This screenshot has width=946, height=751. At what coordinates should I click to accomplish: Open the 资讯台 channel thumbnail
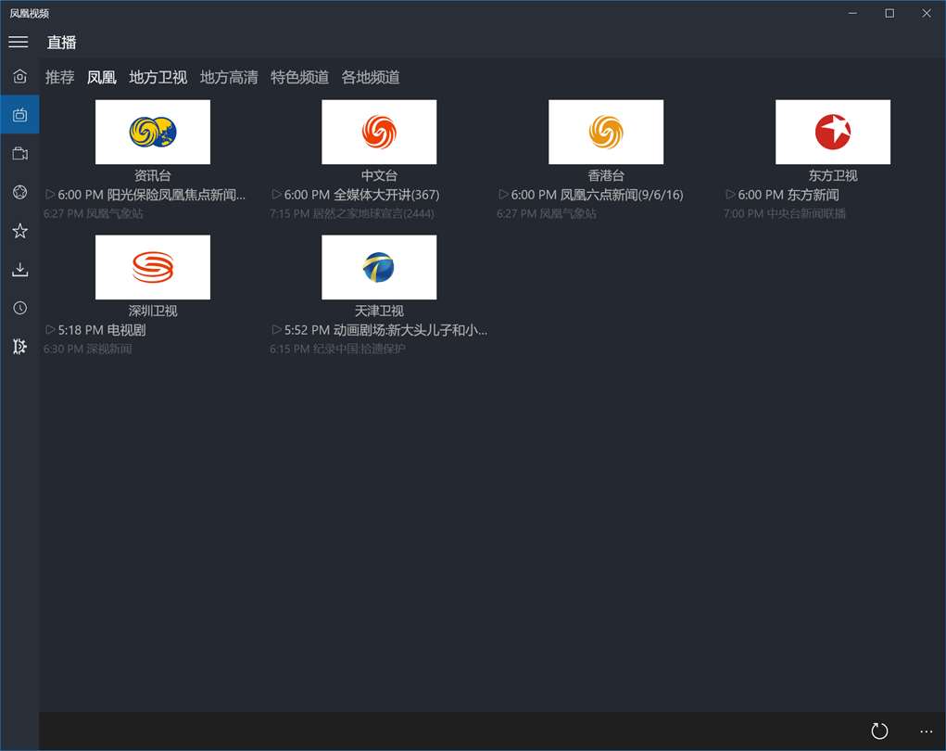pos(153,132)
